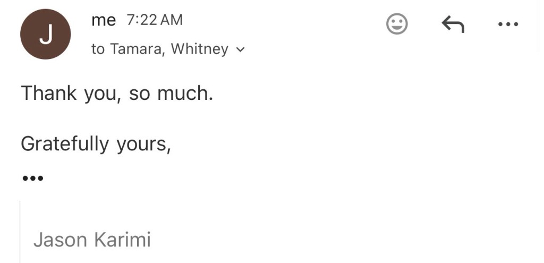The height and width of the screenshot is (263, 544).
Task: Add an emoji reaction to the email
Action: pos(396,24)
